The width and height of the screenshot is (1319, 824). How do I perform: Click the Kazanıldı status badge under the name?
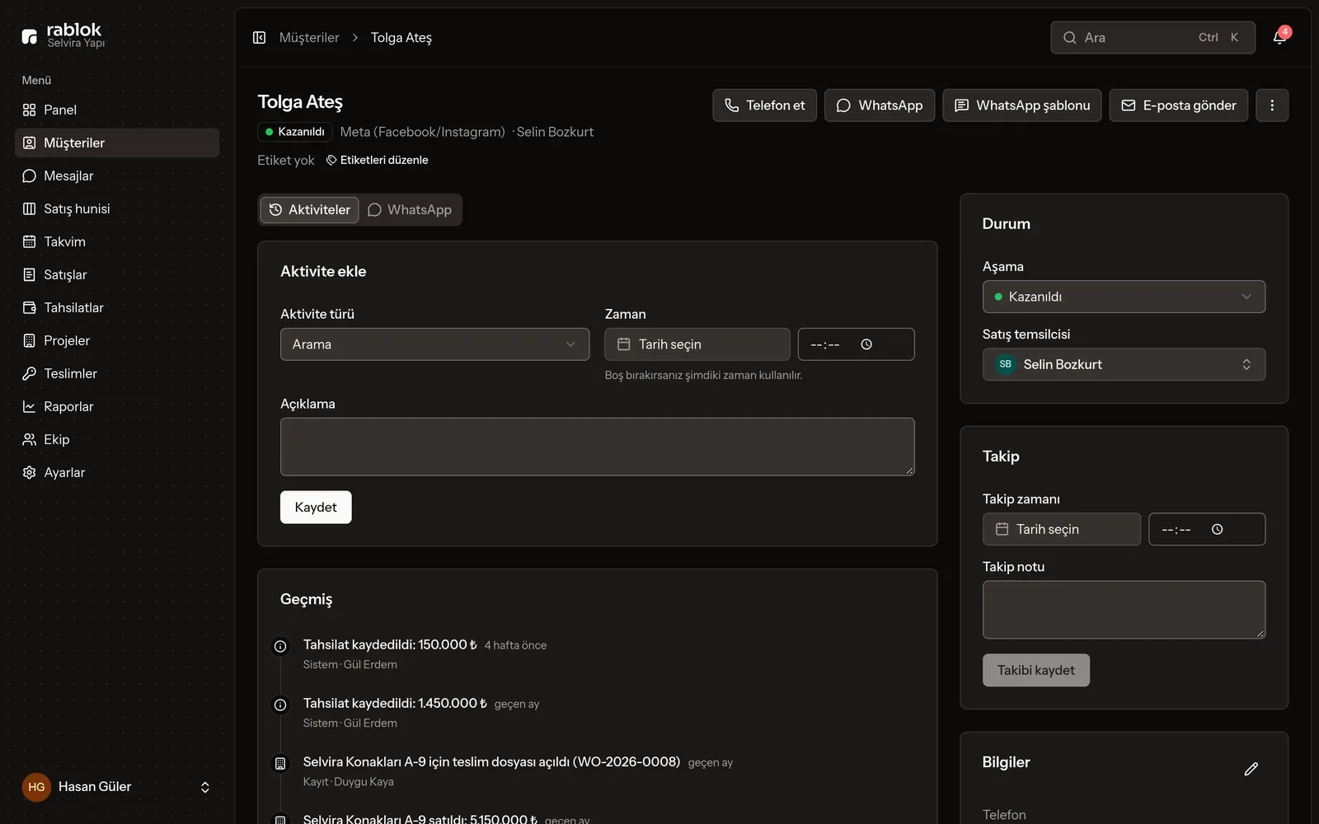pos(294,132)
